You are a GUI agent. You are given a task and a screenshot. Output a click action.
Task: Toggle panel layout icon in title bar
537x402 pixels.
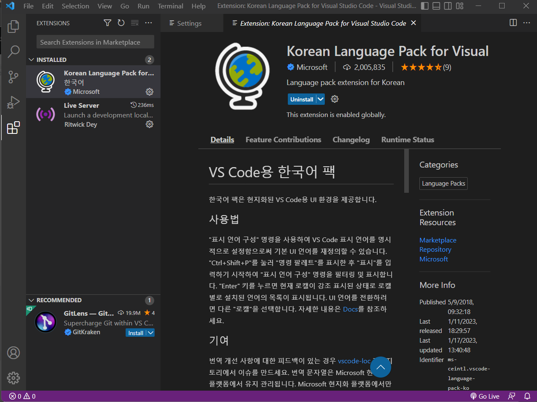pos(437,6)
